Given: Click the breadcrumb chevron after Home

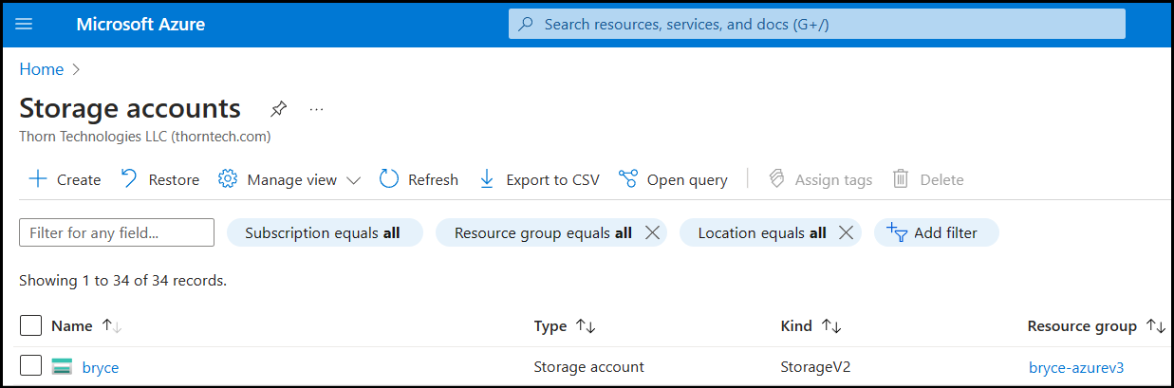Looking at the screenshot, I should [x=76, y=69].
